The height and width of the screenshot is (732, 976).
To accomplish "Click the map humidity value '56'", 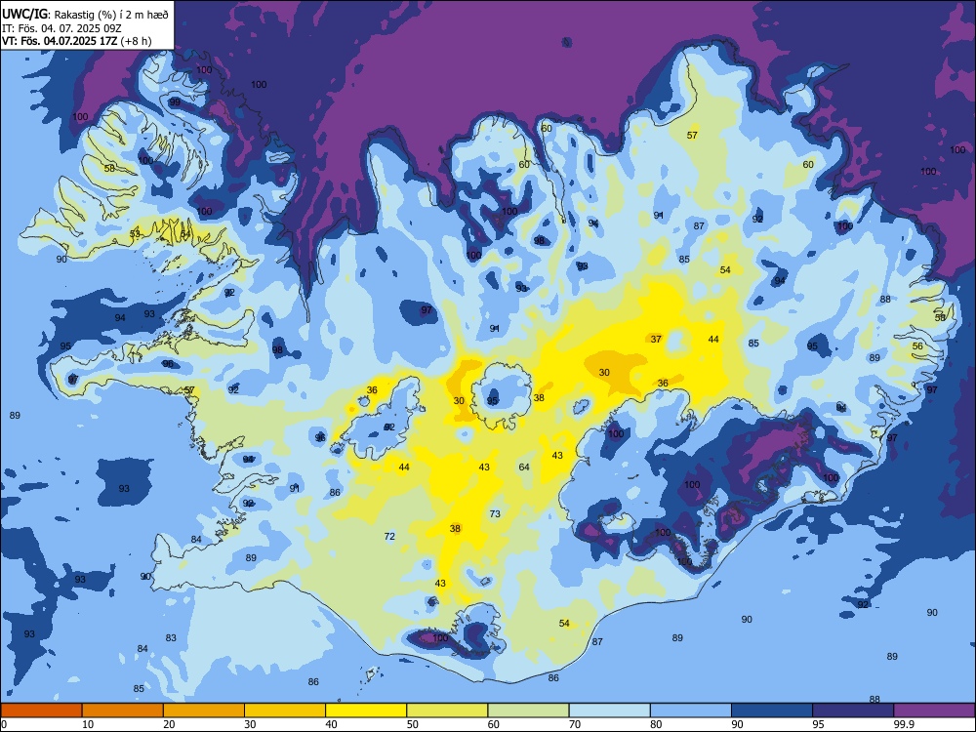I will tap(918, 346).
